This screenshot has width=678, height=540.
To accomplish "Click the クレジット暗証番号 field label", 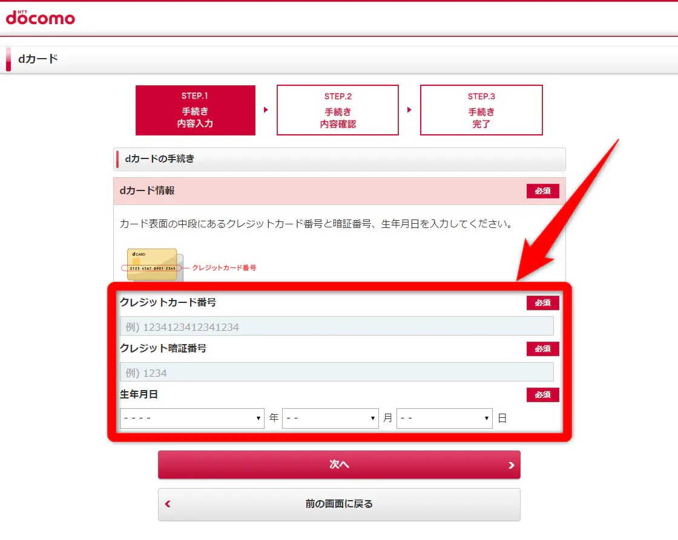I will (163, 348).
